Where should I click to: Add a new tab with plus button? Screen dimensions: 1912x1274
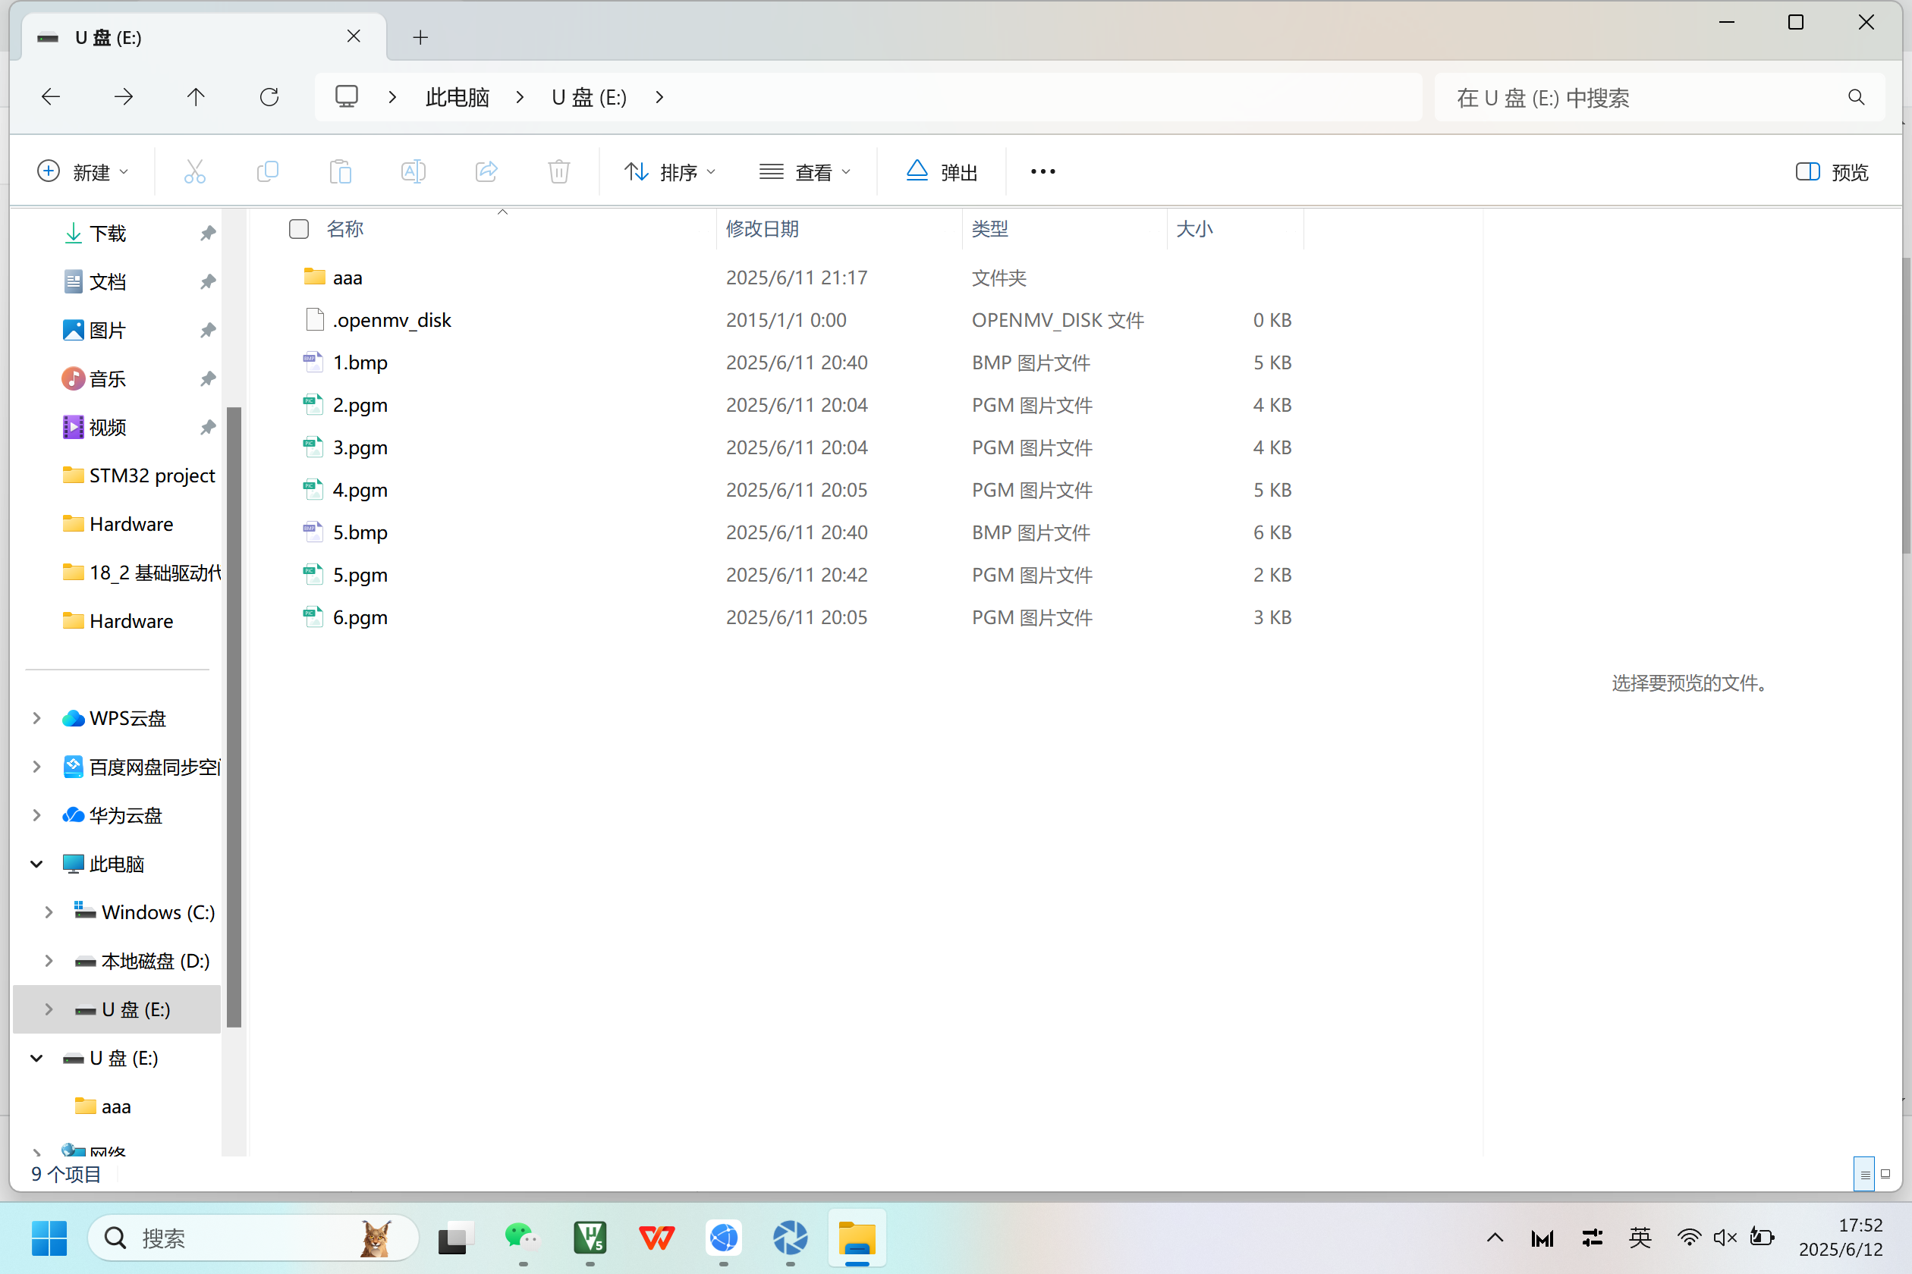tap(420, 37)
